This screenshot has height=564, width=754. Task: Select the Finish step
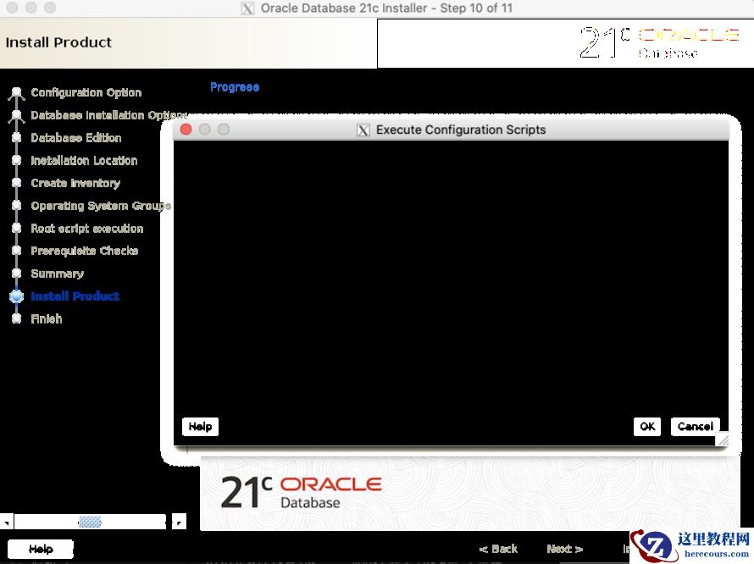point(46,318)
